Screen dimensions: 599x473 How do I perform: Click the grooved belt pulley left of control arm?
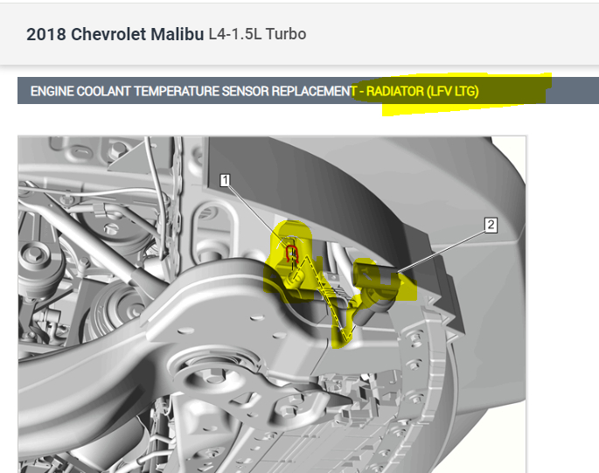click(115, 309)
